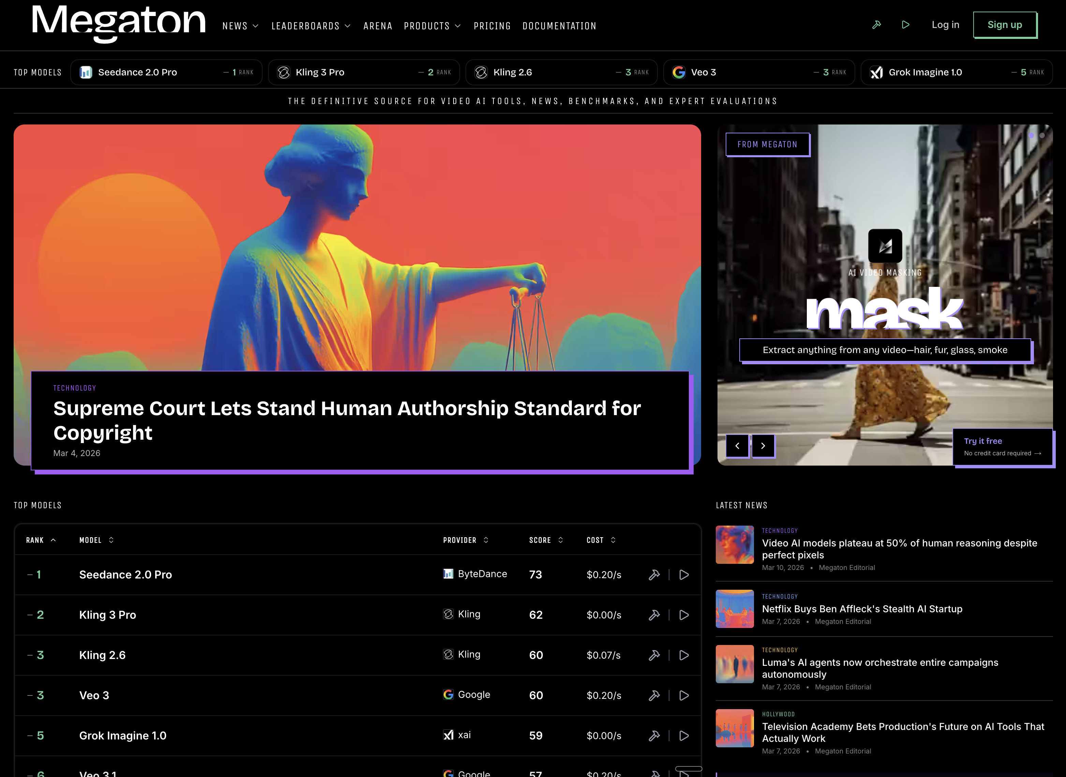Viewport: 1066px width, 777px height.
Task: Click the play icon on the Kling 3 Pro row
Action: pyautogui.click(x=684, y=615)
